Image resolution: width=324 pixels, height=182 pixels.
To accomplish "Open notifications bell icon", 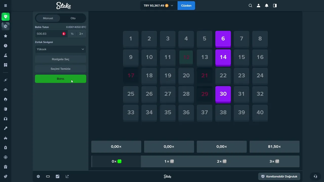I will (x=267, y=6).
